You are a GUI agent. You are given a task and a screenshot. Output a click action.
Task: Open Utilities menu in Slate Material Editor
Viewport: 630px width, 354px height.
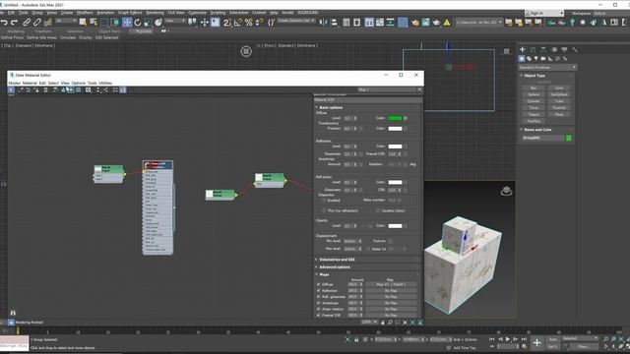(x=105, y=83)
